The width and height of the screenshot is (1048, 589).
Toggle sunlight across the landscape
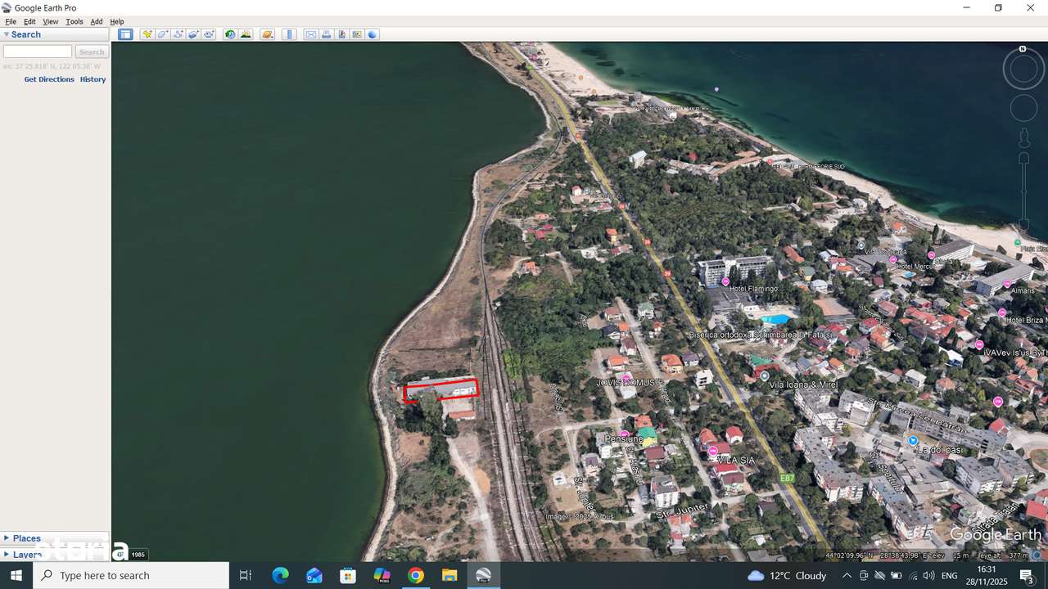click(x=246, y=34)
